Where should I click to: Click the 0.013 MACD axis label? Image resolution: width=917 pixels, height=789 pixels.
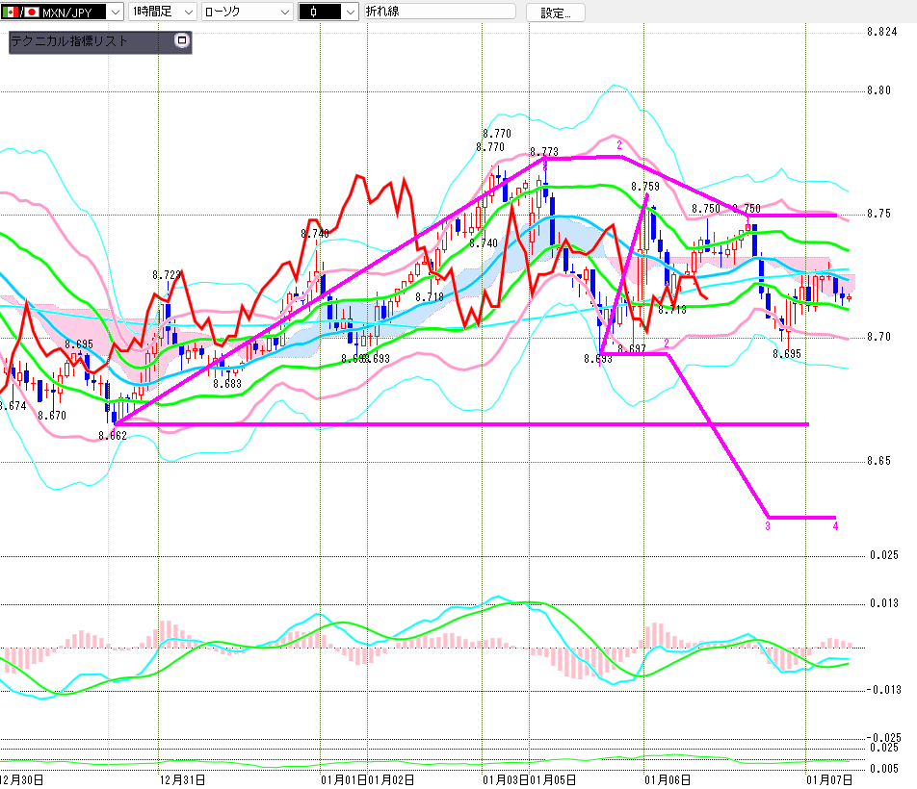883,603
